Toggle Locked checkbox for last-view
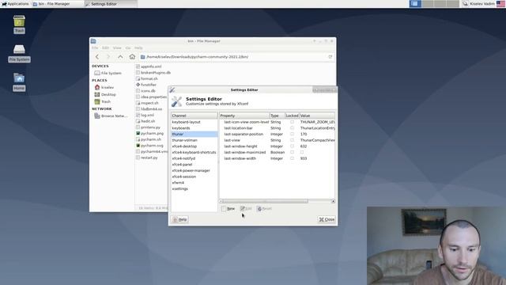 click(x=292, y=140)
